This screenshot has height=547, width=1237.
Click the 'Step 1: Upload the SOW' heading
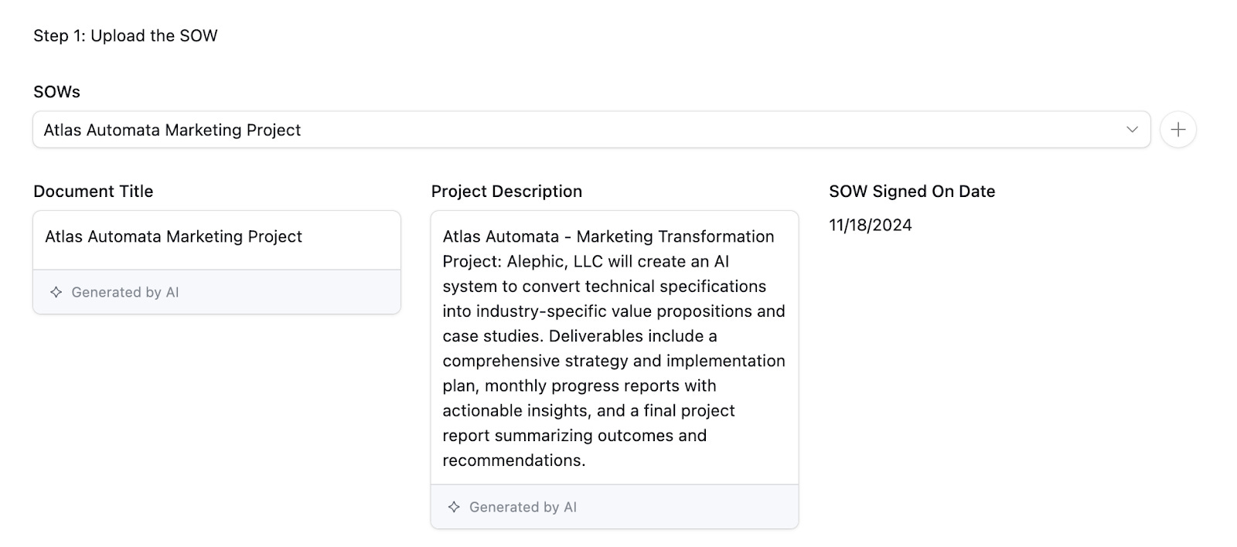coord(125,36)
